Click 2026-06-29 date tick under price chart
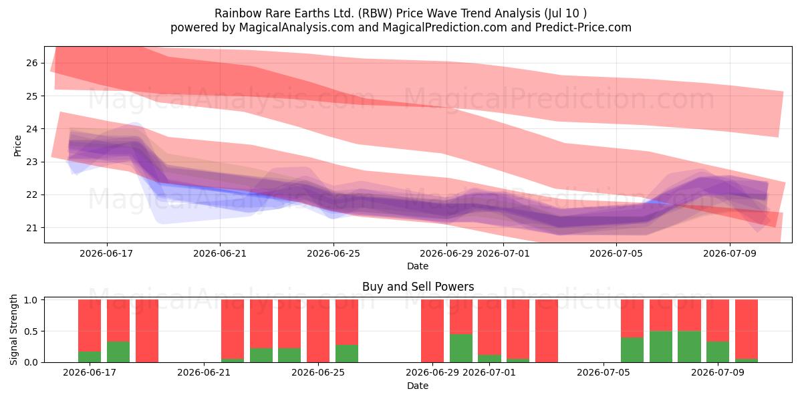This screenshot has height=401, width=802. [446, 253]
